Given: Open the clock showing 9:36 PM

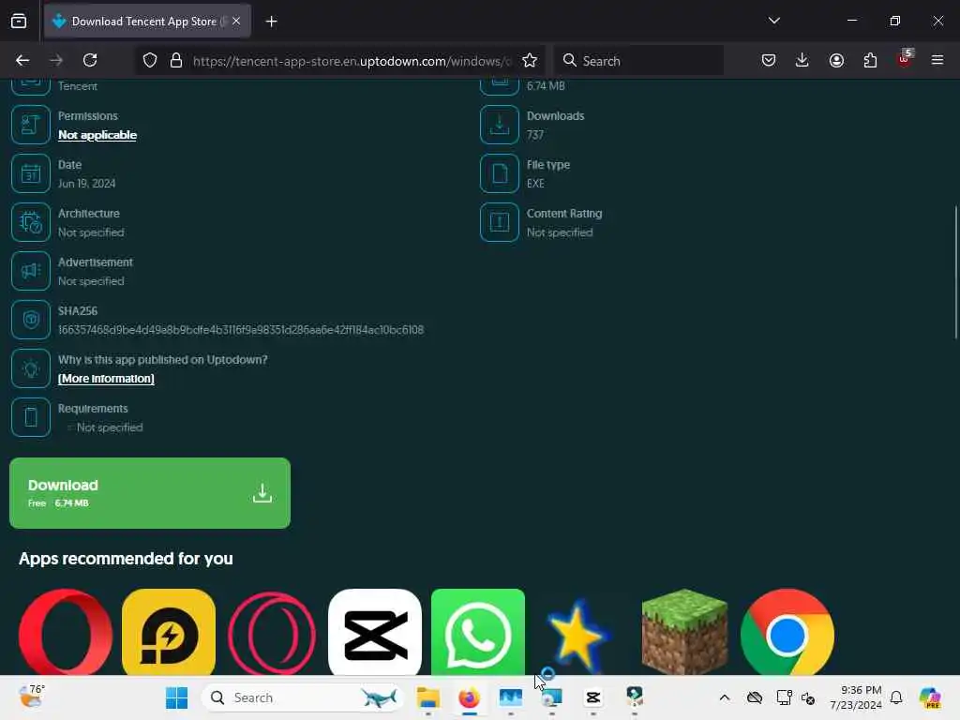Looking at the screenshot, I should click(x=855, y=697).
